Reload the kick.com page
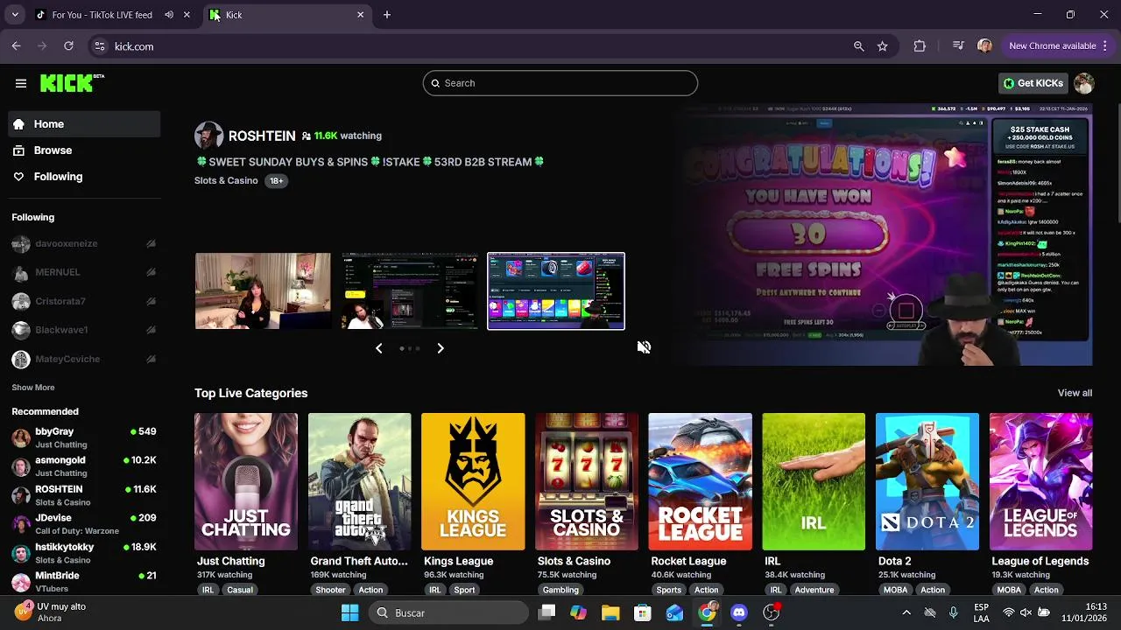Screen dimensions: 1121x630 tap(69, 46)
